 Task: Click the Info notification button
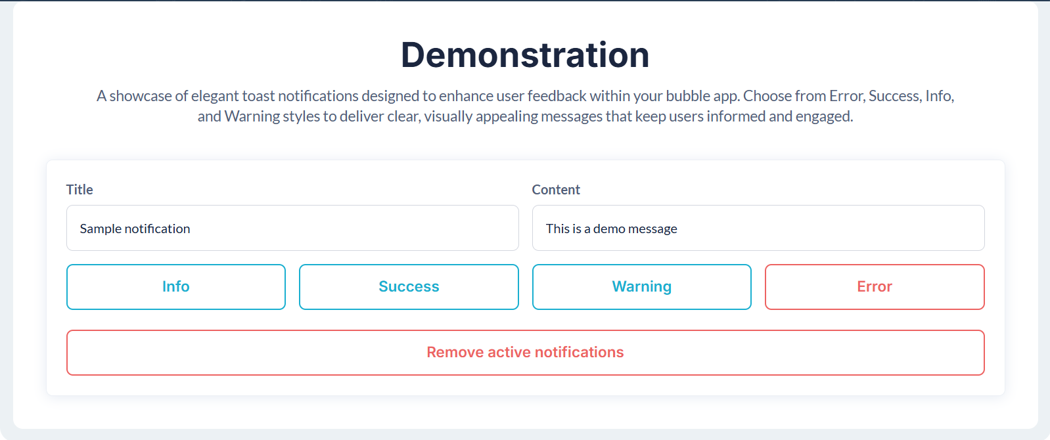(x=175, y=287)
